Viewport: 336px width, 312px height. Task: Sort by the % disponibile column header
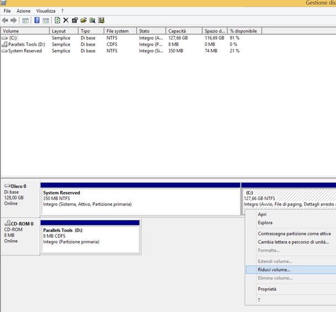(245, 31)
